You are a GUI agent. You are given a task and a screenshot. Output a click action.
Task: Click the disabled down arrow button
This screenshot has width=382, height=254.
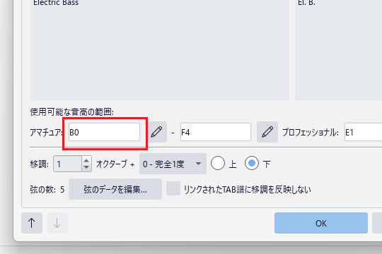click(57, 223)
